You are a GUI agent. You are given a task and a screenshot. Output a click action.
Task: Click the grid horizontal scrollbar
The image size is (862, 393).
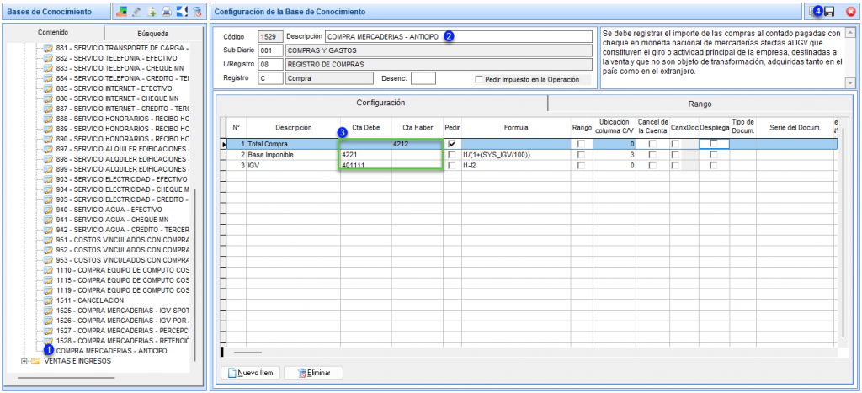[248, 353]
